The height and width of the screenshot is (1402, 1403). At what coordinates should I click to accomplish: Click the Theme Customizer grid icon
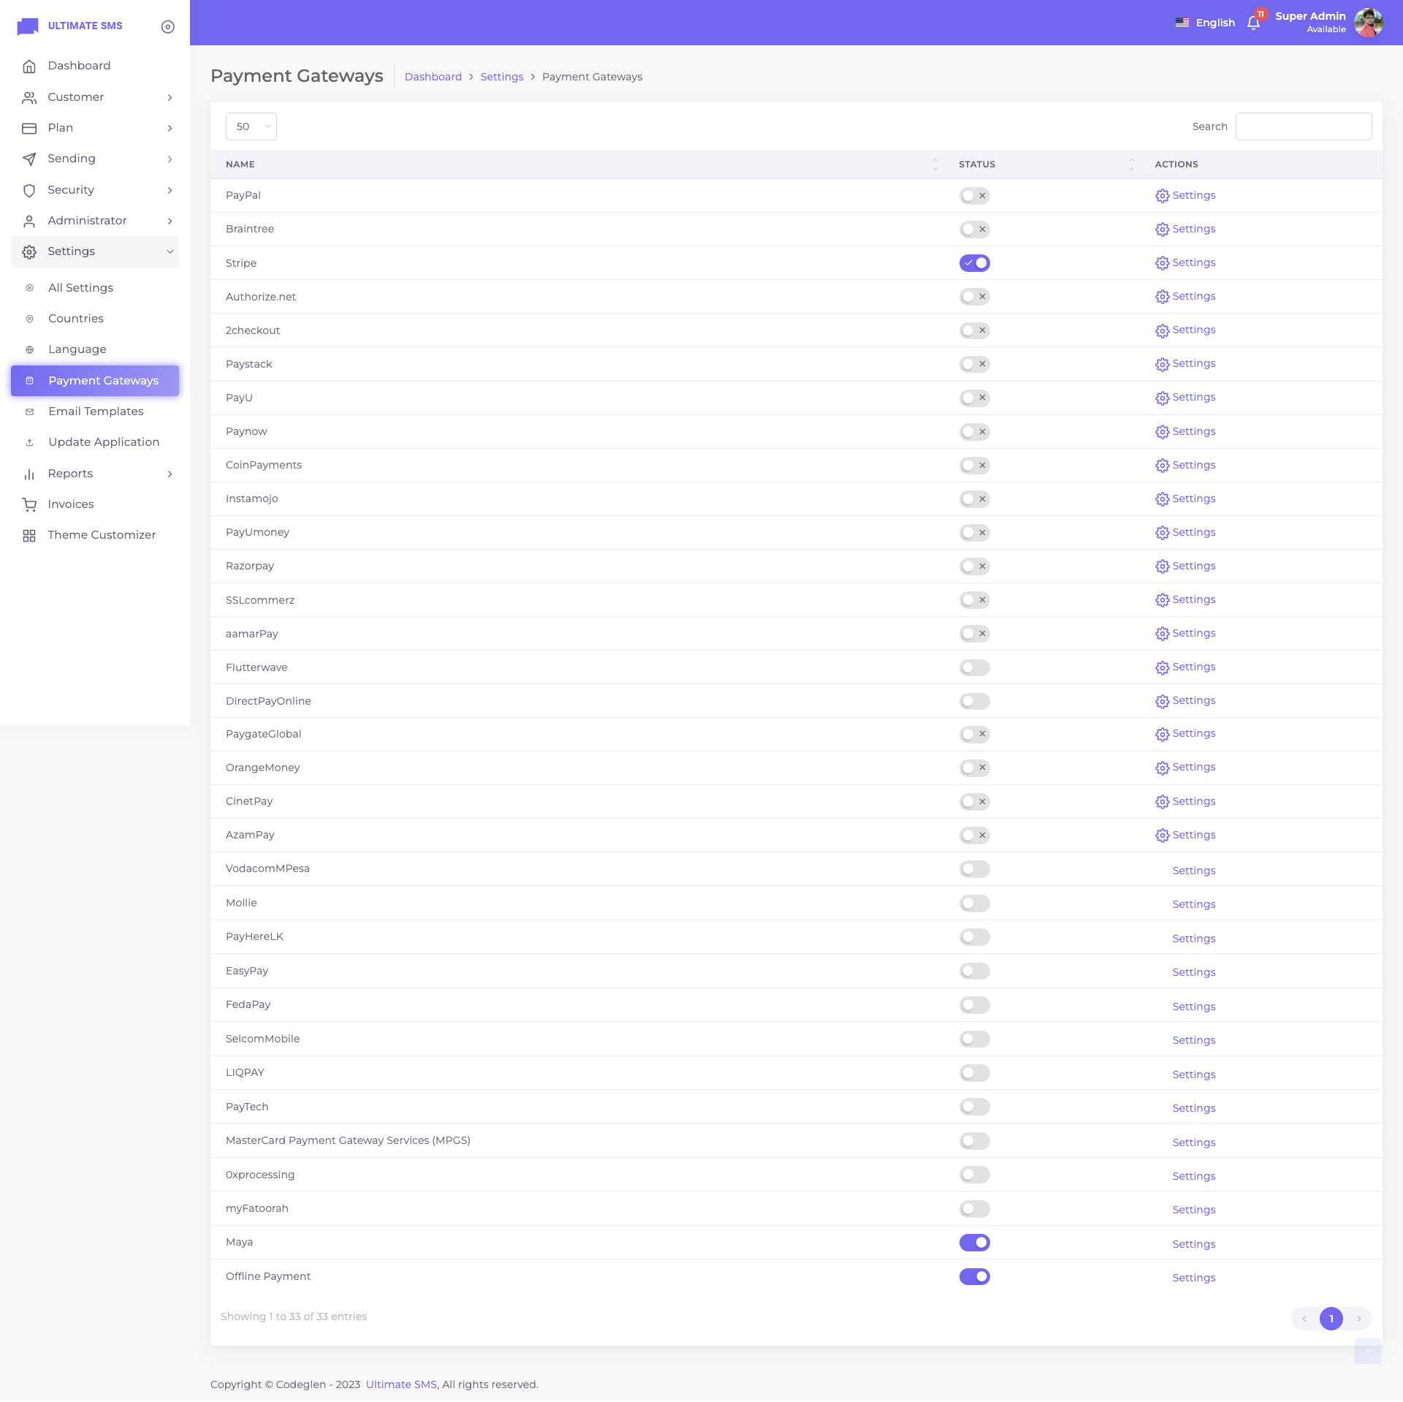click(29, 535)
